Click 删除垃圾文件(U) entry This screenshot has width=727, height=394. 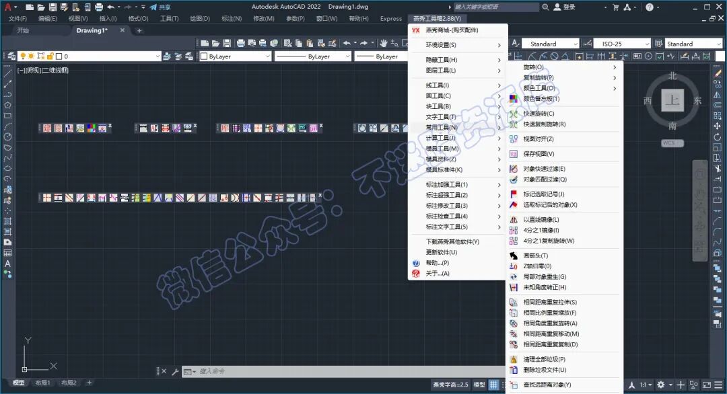click(x=564, y=370)
